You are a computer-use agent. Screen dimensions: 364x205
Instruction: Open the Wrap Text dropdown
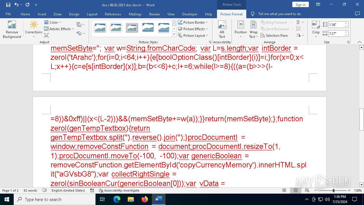coord(253,30)
